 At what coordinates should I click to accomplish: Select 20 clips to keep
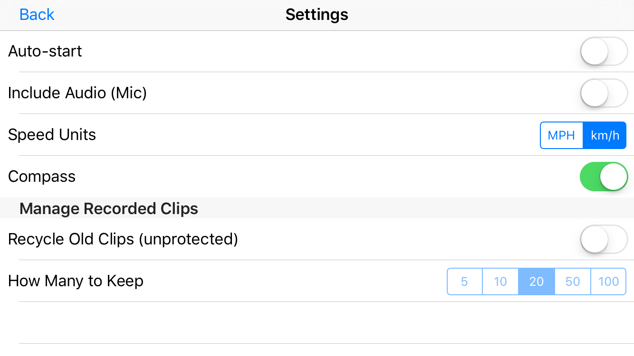tap(536, 281)
